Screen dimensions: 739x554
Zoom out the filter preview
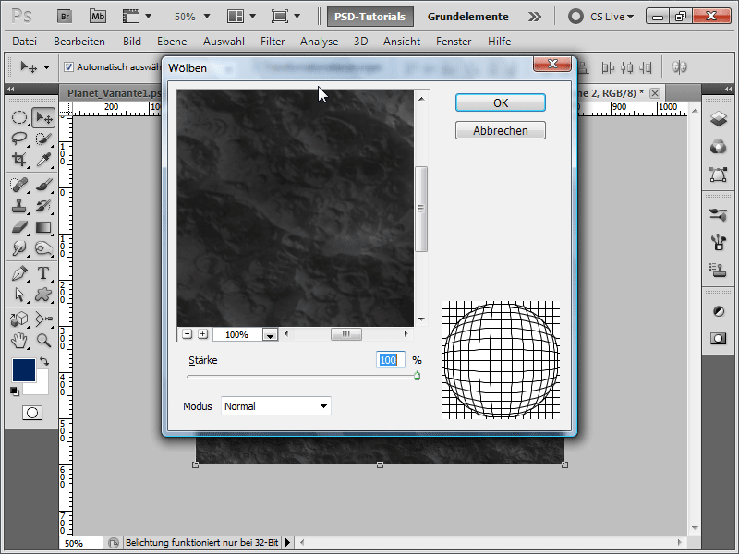188,334
